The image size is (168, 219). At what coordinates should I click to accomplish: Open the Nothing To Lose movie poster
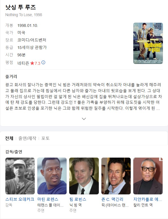[148, 43]
